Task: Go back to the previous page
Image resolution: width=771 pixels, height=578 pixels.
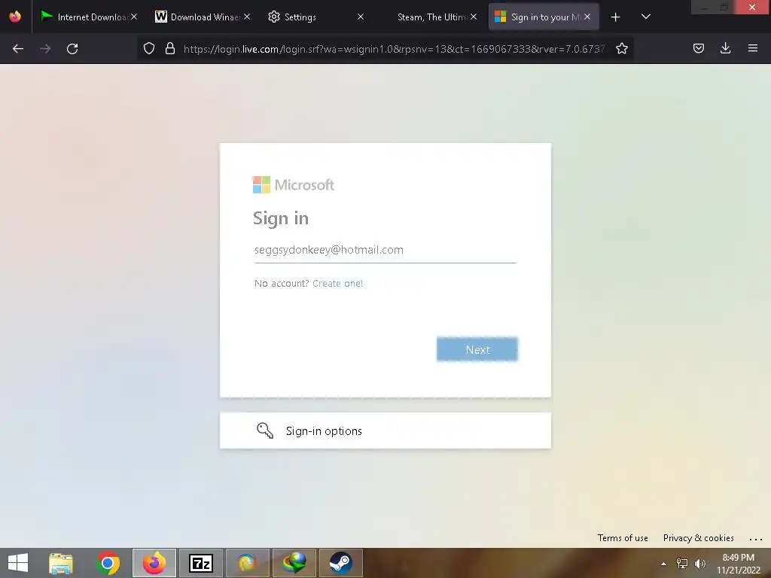Action: 18,49
